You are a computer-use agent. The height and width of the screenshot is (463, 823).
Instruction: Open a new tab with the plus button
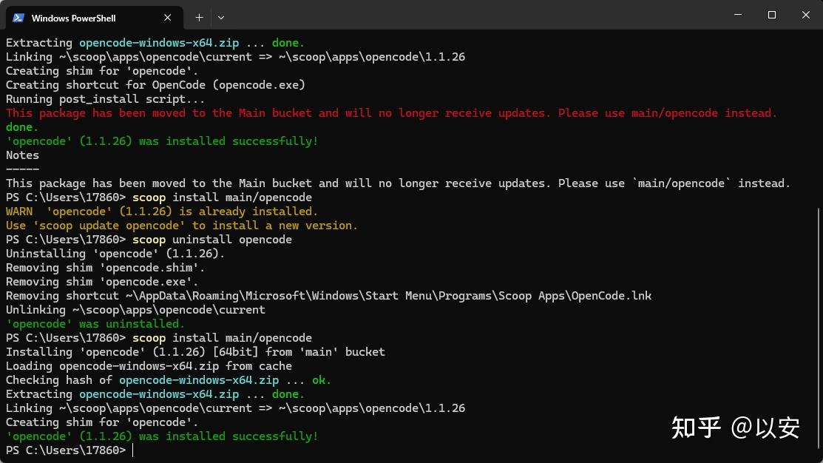tap(199, 18)
